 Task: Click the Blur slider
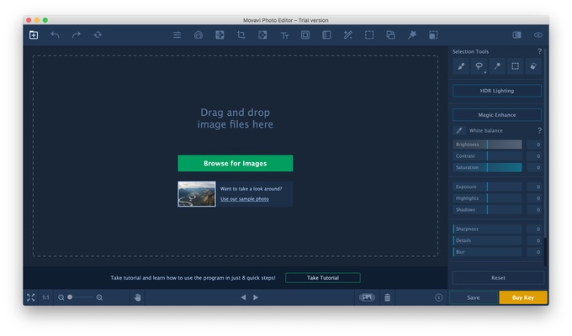[487, 252]
